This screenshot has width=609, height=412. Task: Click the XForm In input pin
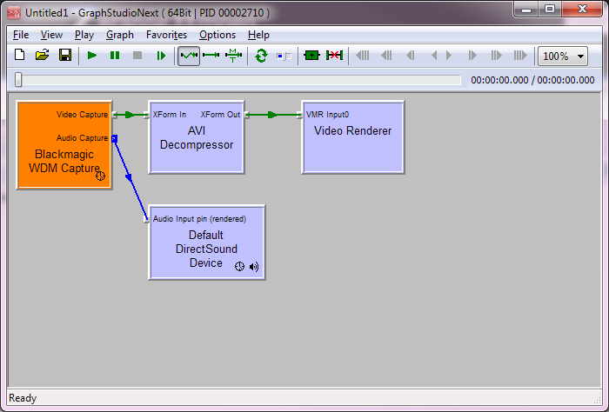pos(146,115)
